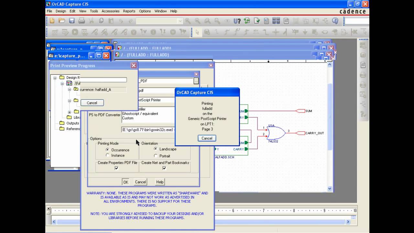Image resolution: width=414 pixels, height=233 pixels.
Task: Click the Copy toolbar icon
Action: coord(101,21)
